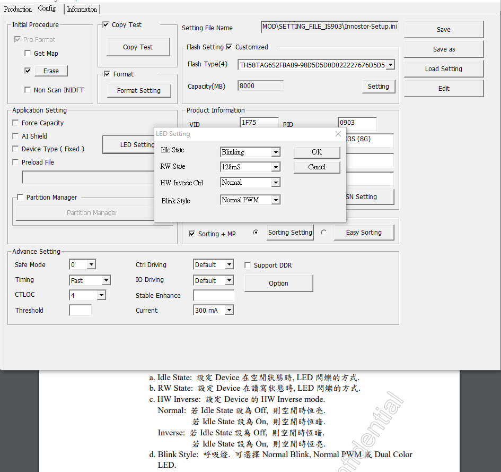Click the Copy Test button
The width and height of the screenshot is (501, 472).
[x=138, y=47]
